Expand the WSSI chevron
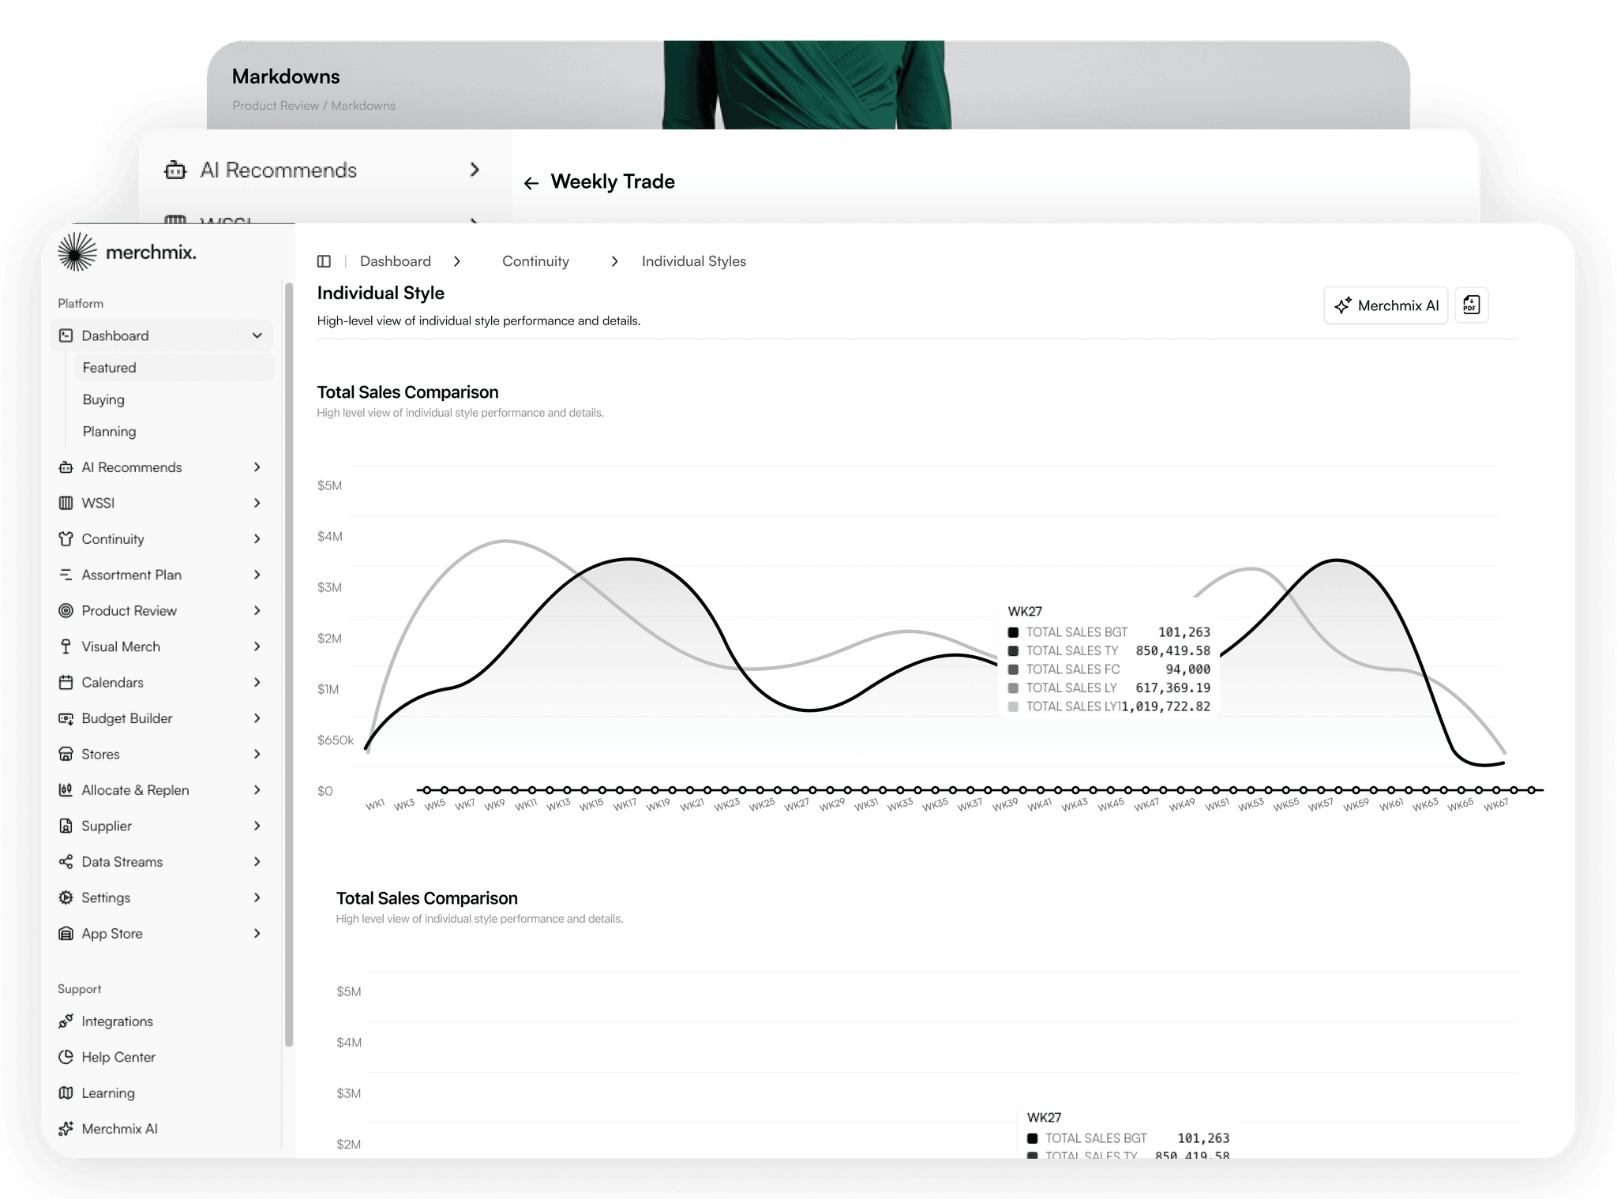This screenshot has height=1199, width=1617. click(x=257, y=503)
